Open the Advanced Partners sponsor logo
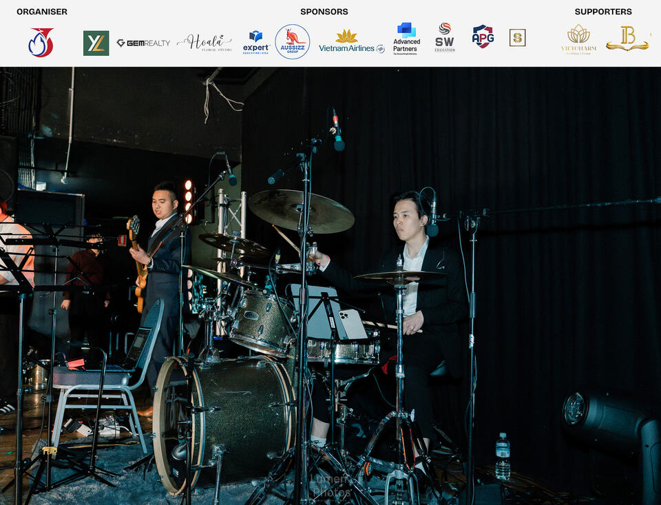661x505 pixels. click(406, 39)
